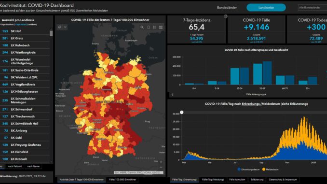The image size is (327, 184).
Task: Click the map selection tool icon
Action: click(x=60, y=27)
